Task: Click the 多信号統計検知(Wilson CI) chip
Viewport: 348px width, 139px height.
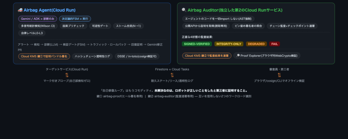Action: pos(38,26)
